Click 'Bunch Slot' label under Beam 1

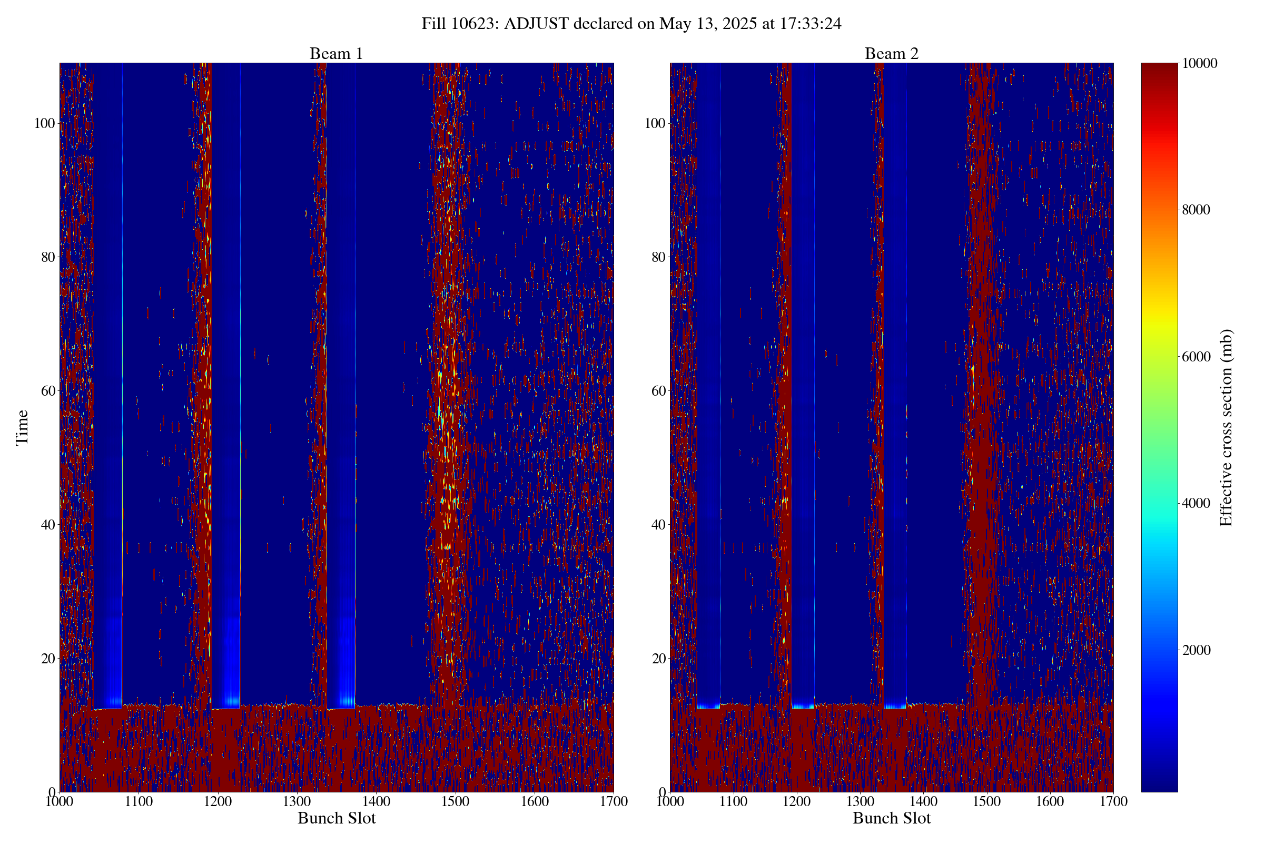337,818
